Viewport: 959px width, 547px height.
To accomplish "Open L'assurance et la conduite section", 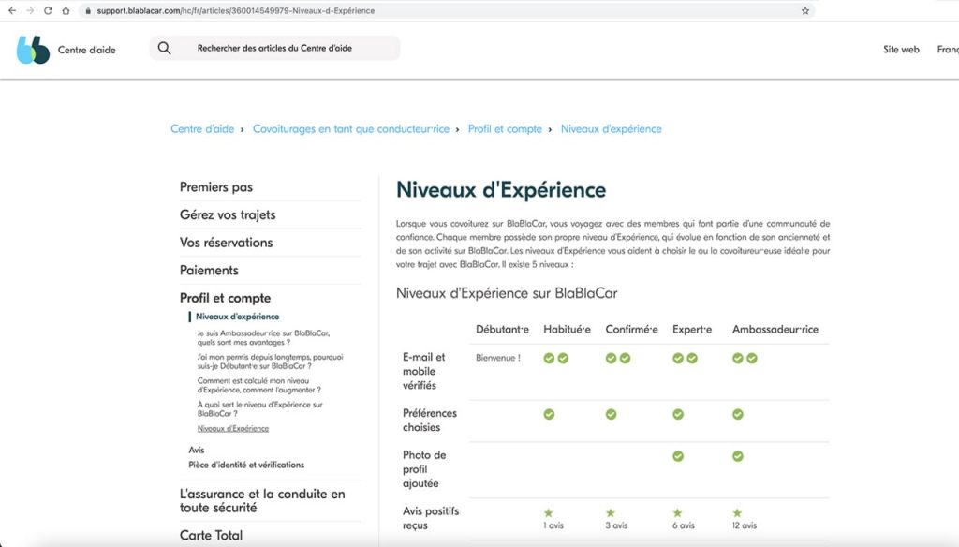I will click(262, 500).
